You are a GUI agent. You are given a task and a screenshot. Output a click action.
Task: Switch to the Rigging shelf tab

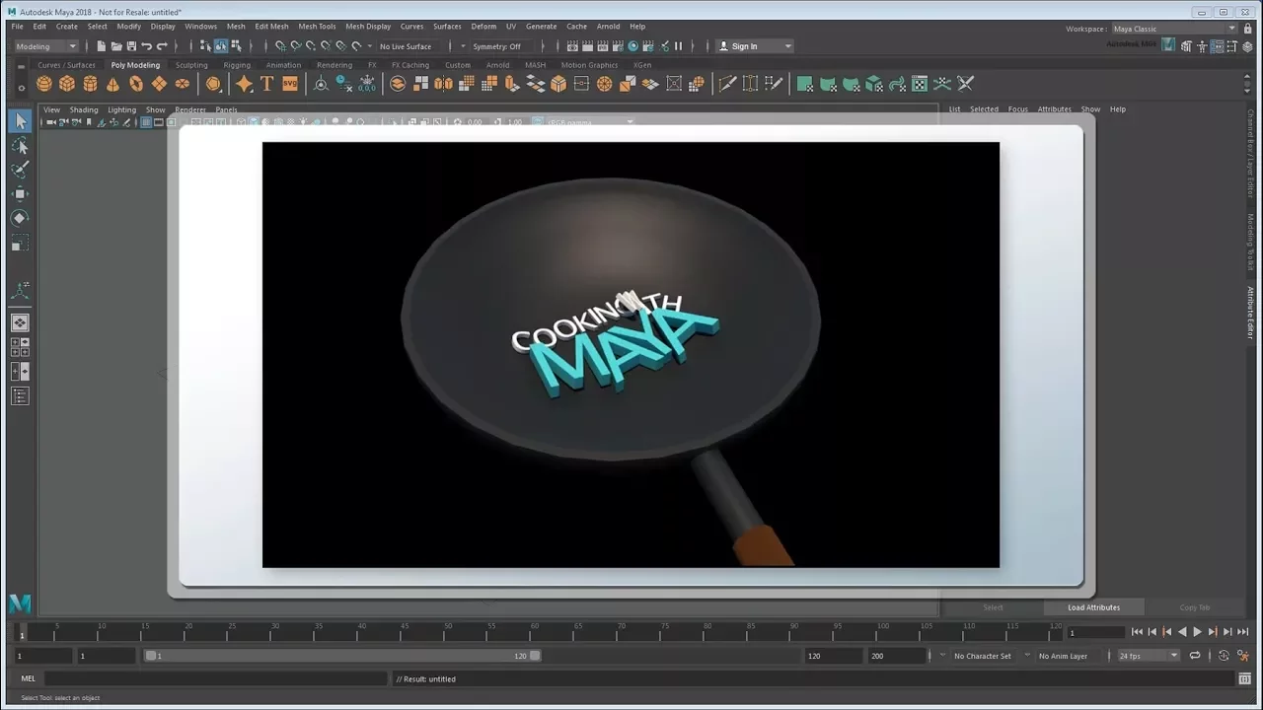[237, 65]
